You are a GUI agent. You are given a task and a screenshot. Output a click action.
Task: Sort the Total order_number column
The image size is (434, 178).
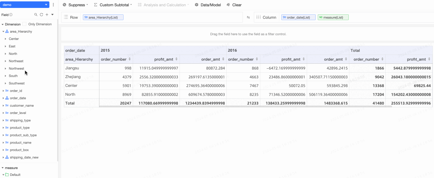[382, 59]
